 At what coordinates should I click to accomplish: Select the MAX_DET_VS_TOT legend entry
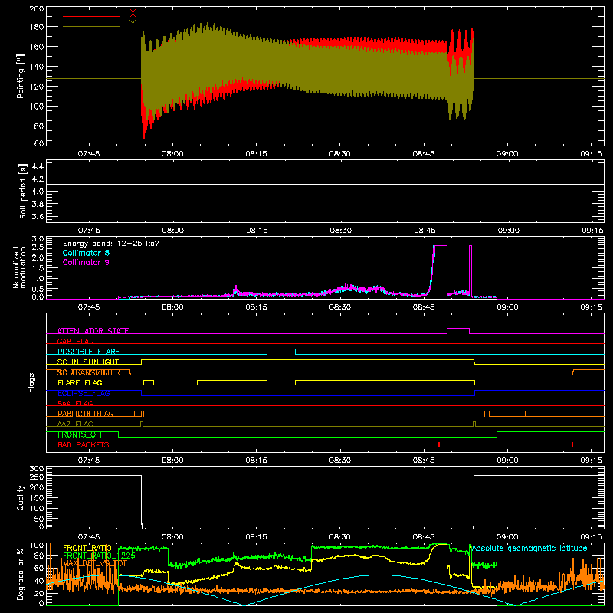pos(95,563)
